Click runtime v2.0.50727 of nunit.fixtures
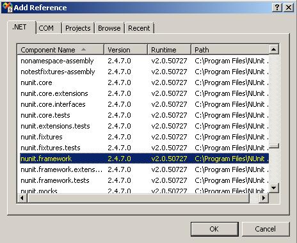The height and width of the screenshot is (243, 297). point(169,137)
